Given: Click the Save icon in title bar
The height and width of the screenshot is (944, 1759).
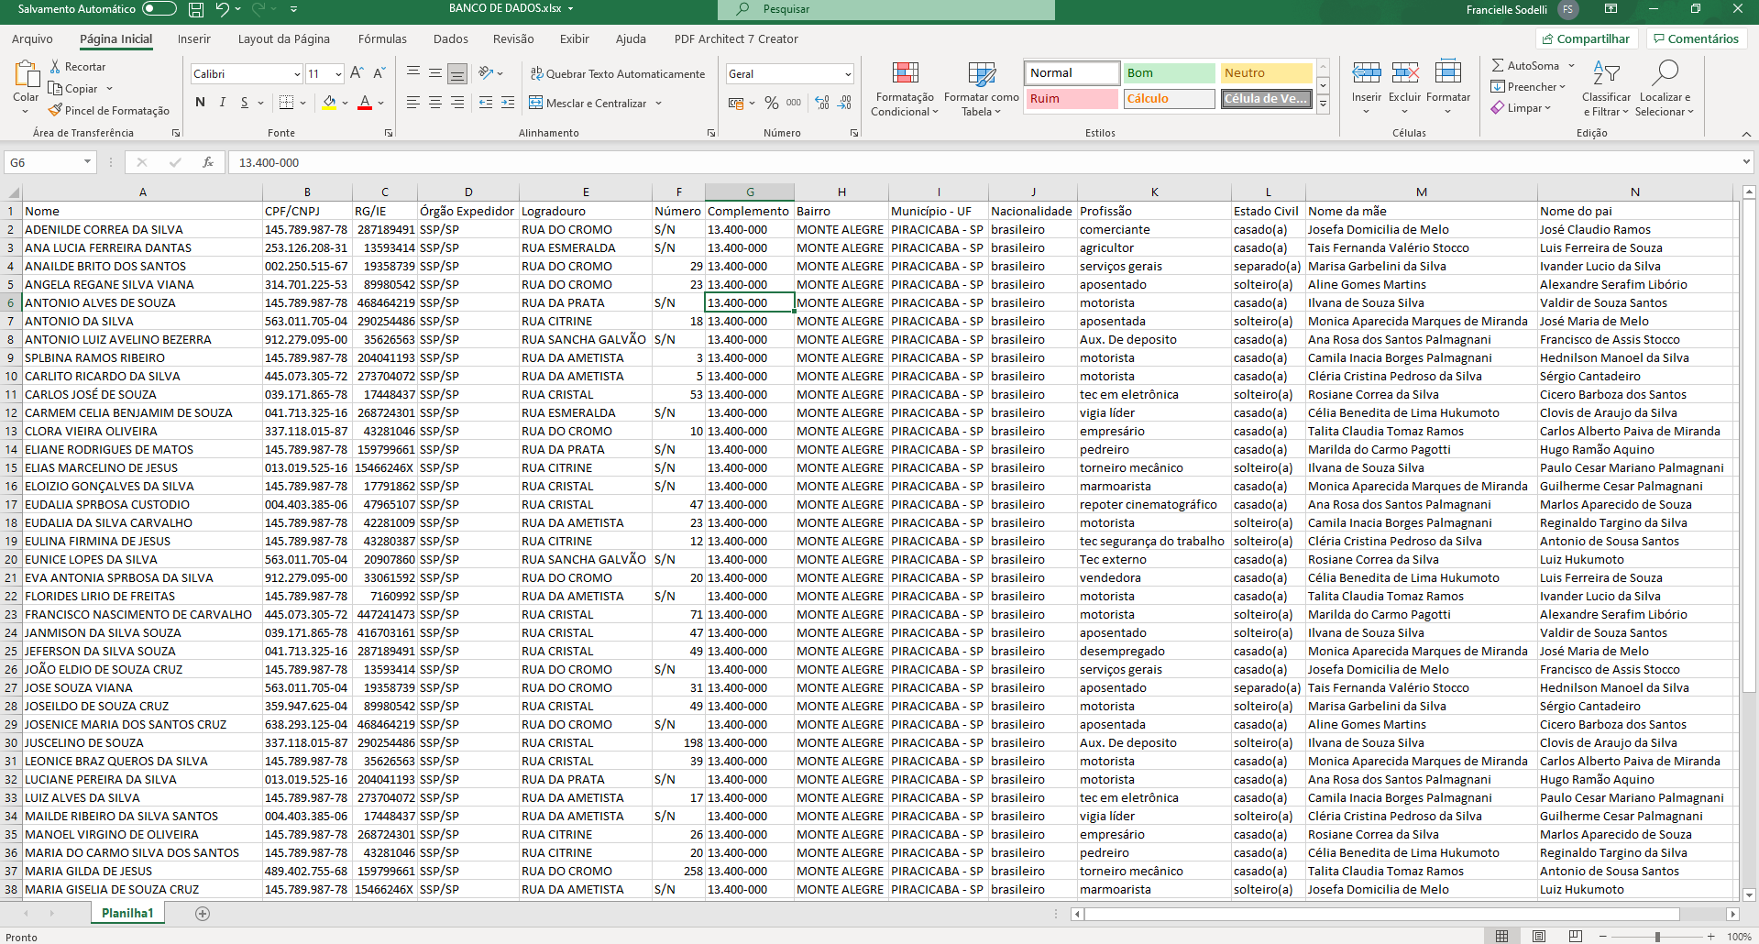Looking at the screenshot, I should [195, 9].
